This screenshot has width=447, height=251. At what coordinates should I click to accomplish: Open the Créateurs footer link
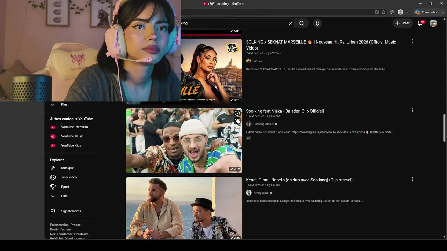81,234
